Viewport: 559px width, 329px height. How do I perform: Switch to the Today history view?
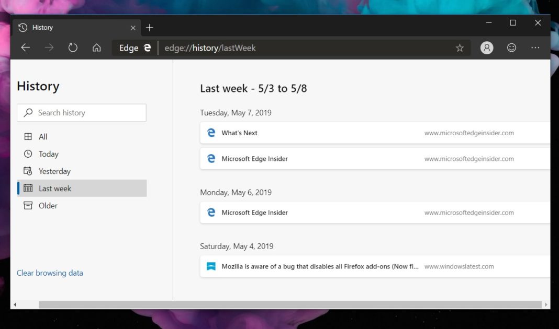point(48,154)
